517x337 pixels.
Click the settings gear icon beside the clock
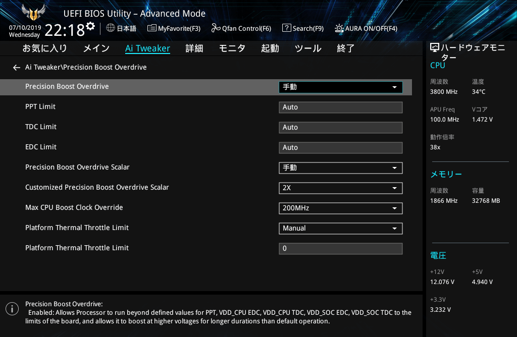[x=90, y=26]
